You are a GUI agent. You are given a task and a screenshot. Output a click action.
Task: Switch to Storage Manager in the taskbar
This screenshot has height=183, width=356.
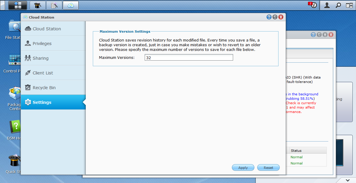coord(54,5)
